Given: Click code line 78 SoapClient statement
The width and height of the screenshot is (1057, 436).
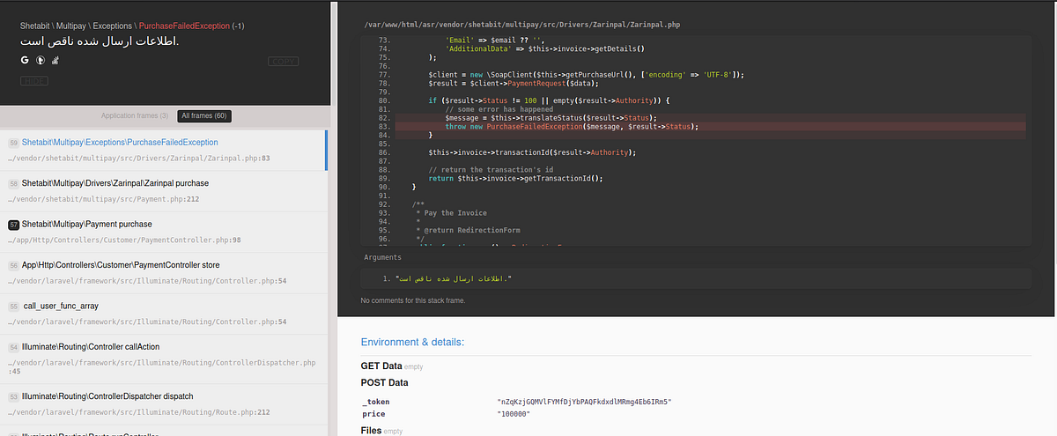Looking at the screenshot, I should [586, 75].
